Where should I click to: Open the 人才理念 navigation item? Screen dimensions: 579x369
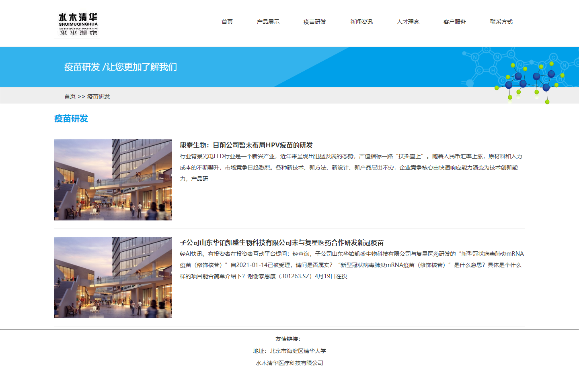[408, 22]
